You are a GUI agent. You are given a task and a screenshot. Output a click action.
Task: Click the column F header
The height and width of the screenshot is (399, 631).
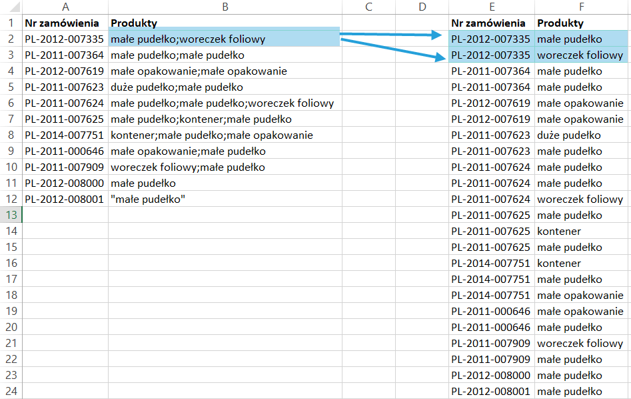(x=581, y=7)
